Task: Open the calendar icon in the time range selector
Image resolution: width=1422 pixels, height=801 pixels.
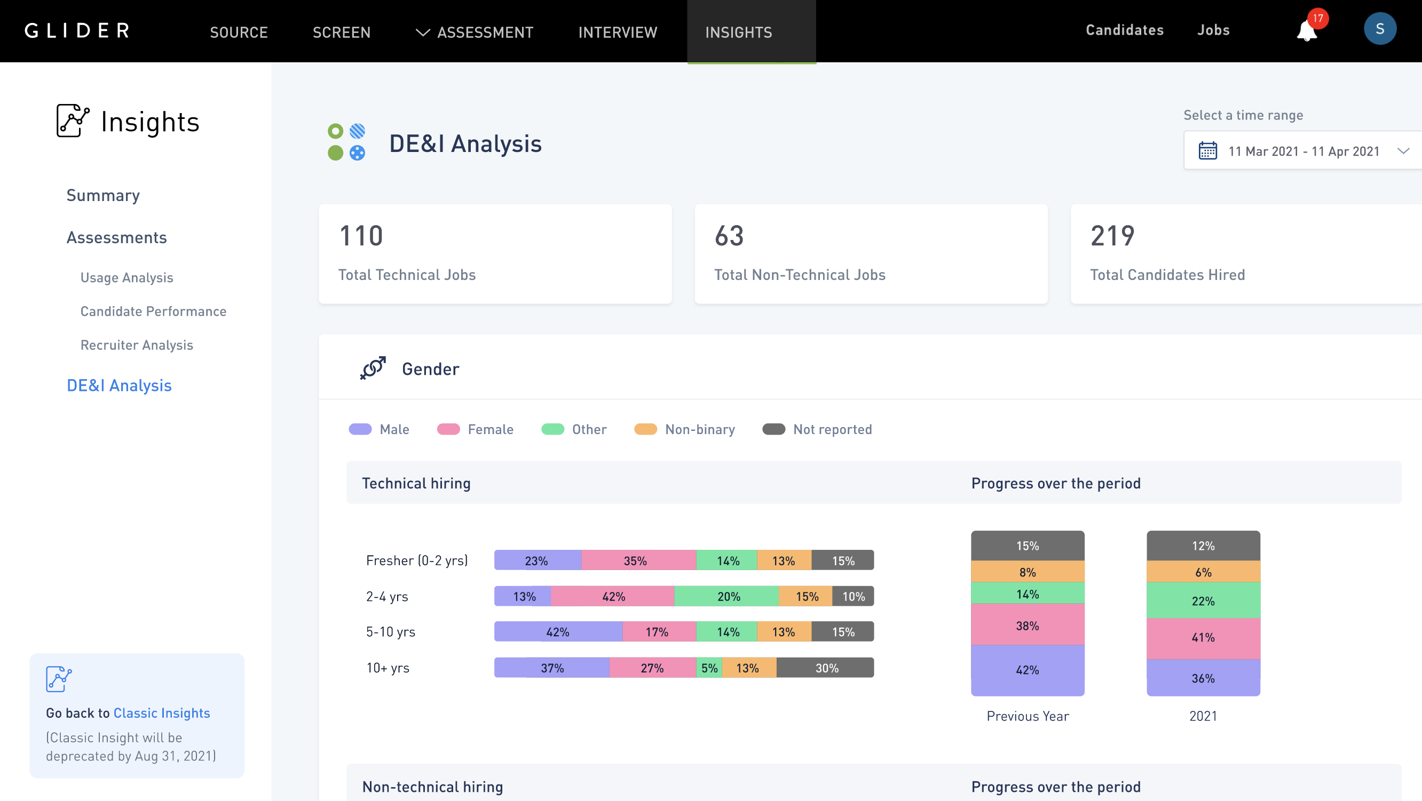Action: pyautogui.click(x=1208, y=150)
